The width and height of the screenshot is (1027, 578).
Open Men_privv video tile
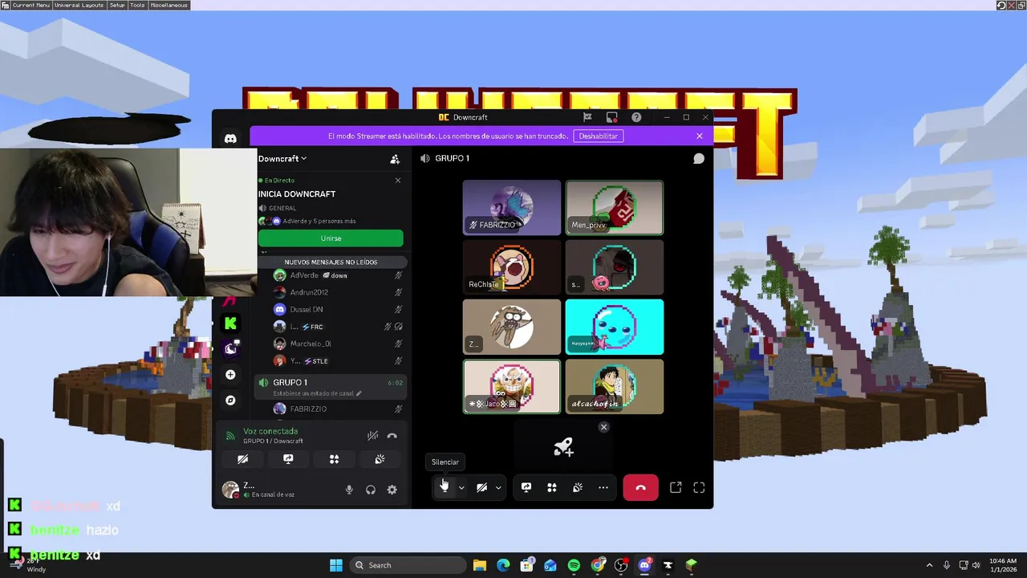[615, 208]
